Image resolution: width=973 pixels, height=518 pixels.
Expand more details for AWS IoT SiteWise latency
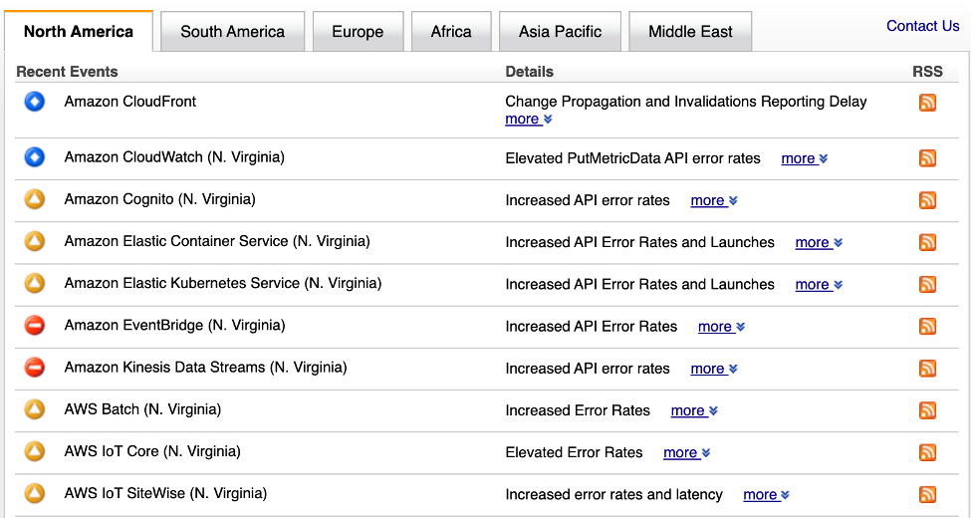point(766,495)
